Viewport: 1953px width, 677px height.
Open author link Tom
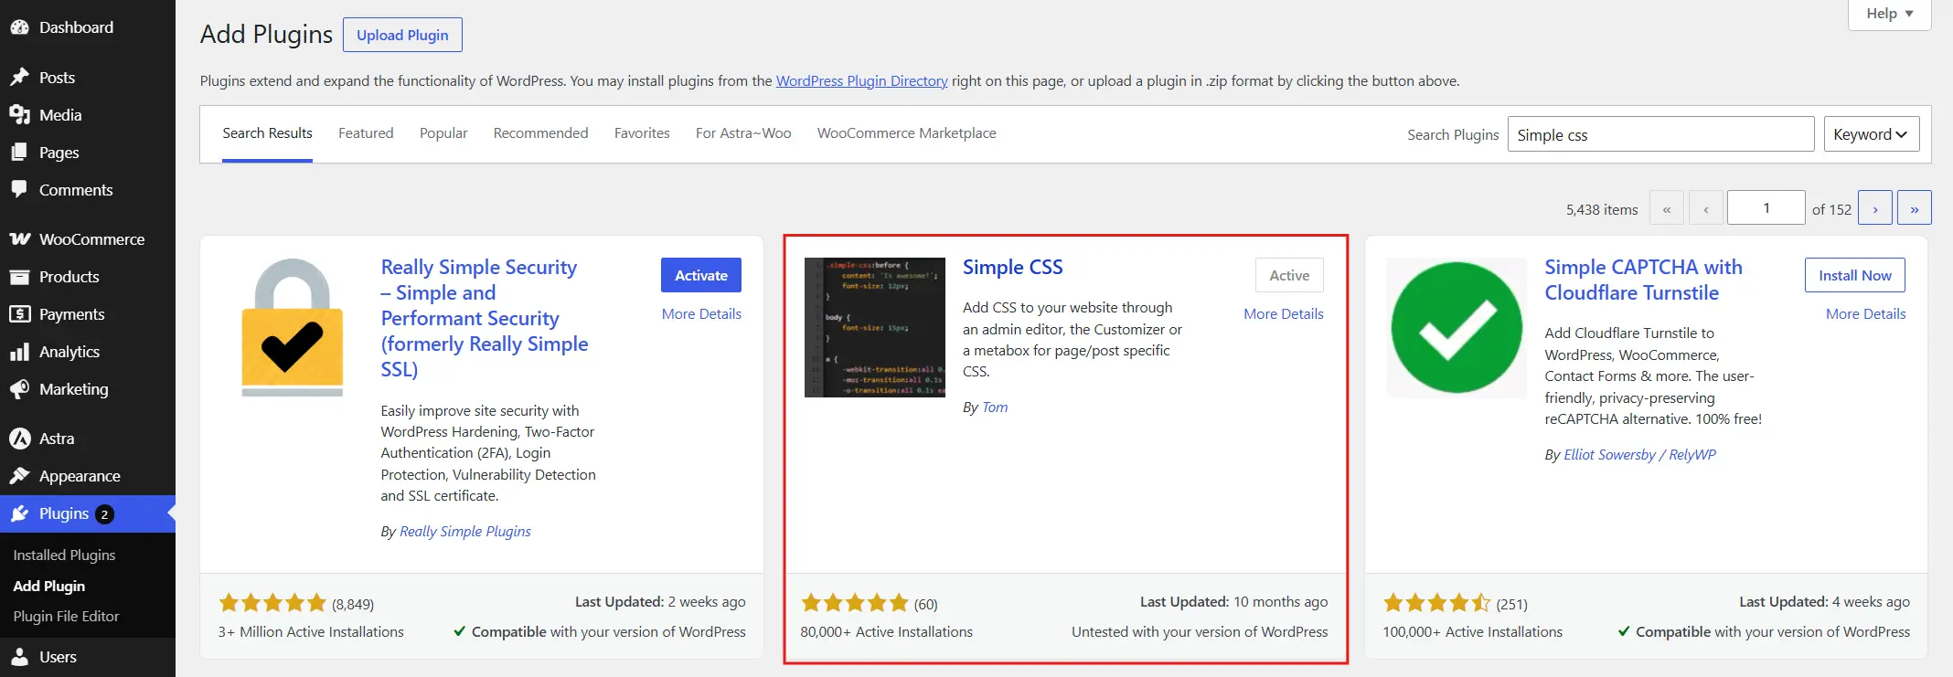coord(995,407)
